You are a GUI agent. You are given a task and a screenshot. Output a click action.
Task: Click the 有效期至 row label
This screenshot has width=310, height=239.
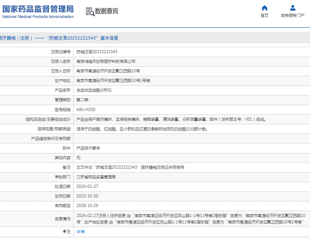(x=62, y=205)
